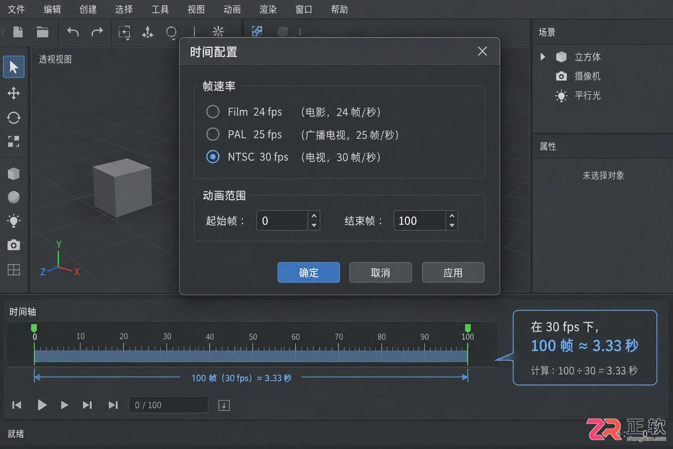Select the Film 24 fps radio option
673x449 pixels.
point(213,112)
